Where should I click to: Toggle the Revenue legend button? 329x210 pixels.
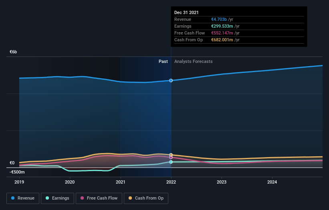[23, 198]
